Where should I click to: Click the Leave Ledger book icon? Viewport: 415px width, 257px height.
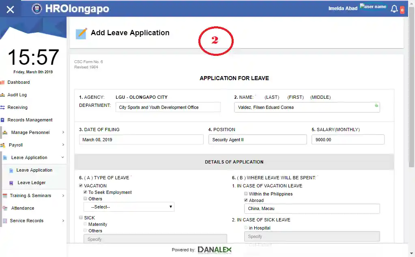point(11,183)
